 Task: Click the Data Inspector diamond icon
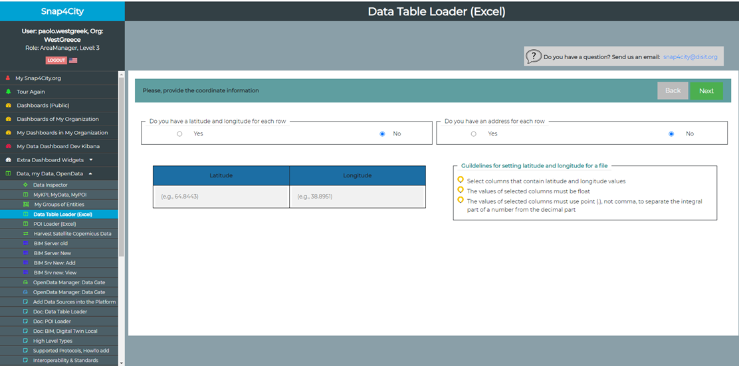pos(25,185)
